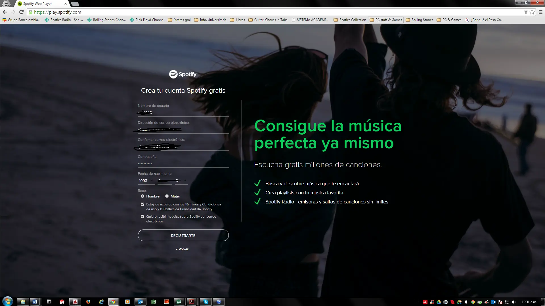
Task: Launch Internet Explorer from the taskbar
Action: coord(101,302)
